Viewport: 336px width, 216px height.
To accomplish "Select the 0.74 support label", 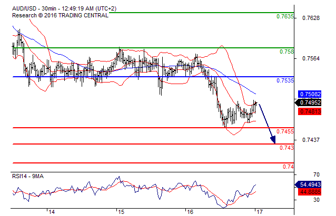I will tap(288, 167).
